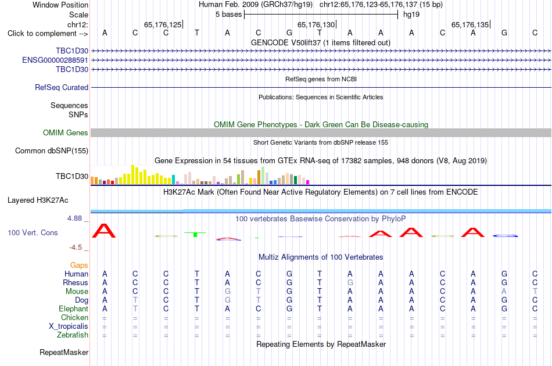Select the Human alignment row label
Image resolution: width=552 pixels, height=366 pixels.
(x=76, y=274)
